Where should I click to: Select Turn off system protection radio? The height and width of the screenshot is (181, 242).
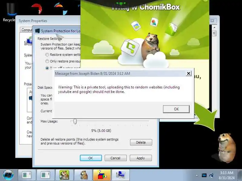coord(47,68)
